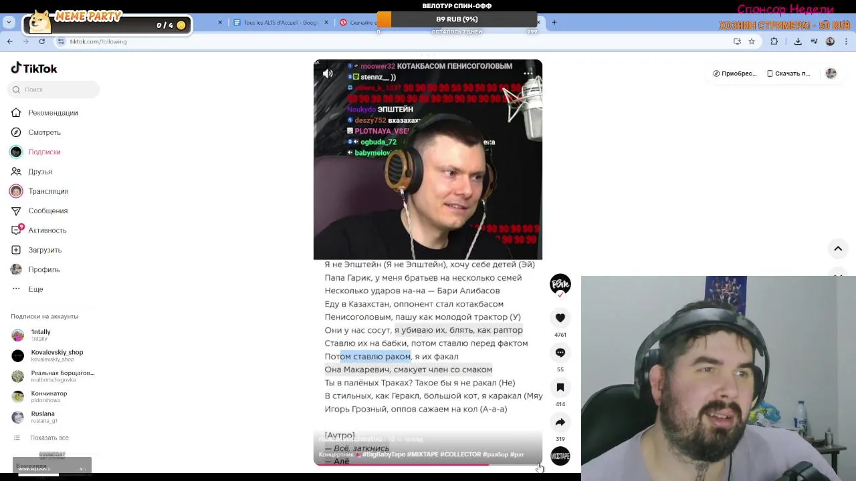Open browser downloads icon
Viewport: 856px width, 481px height.
click(798, 41)
